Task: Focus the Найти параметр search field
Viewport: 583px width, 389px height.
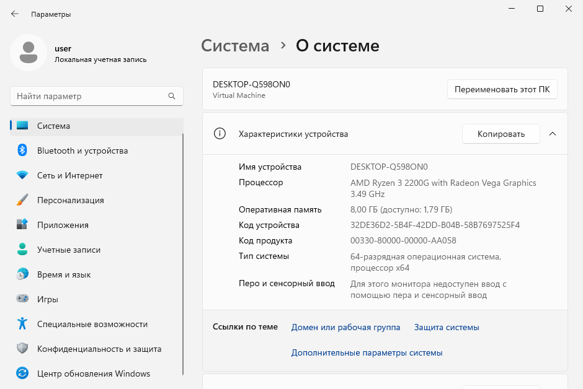Action: [x=97, y=96]
